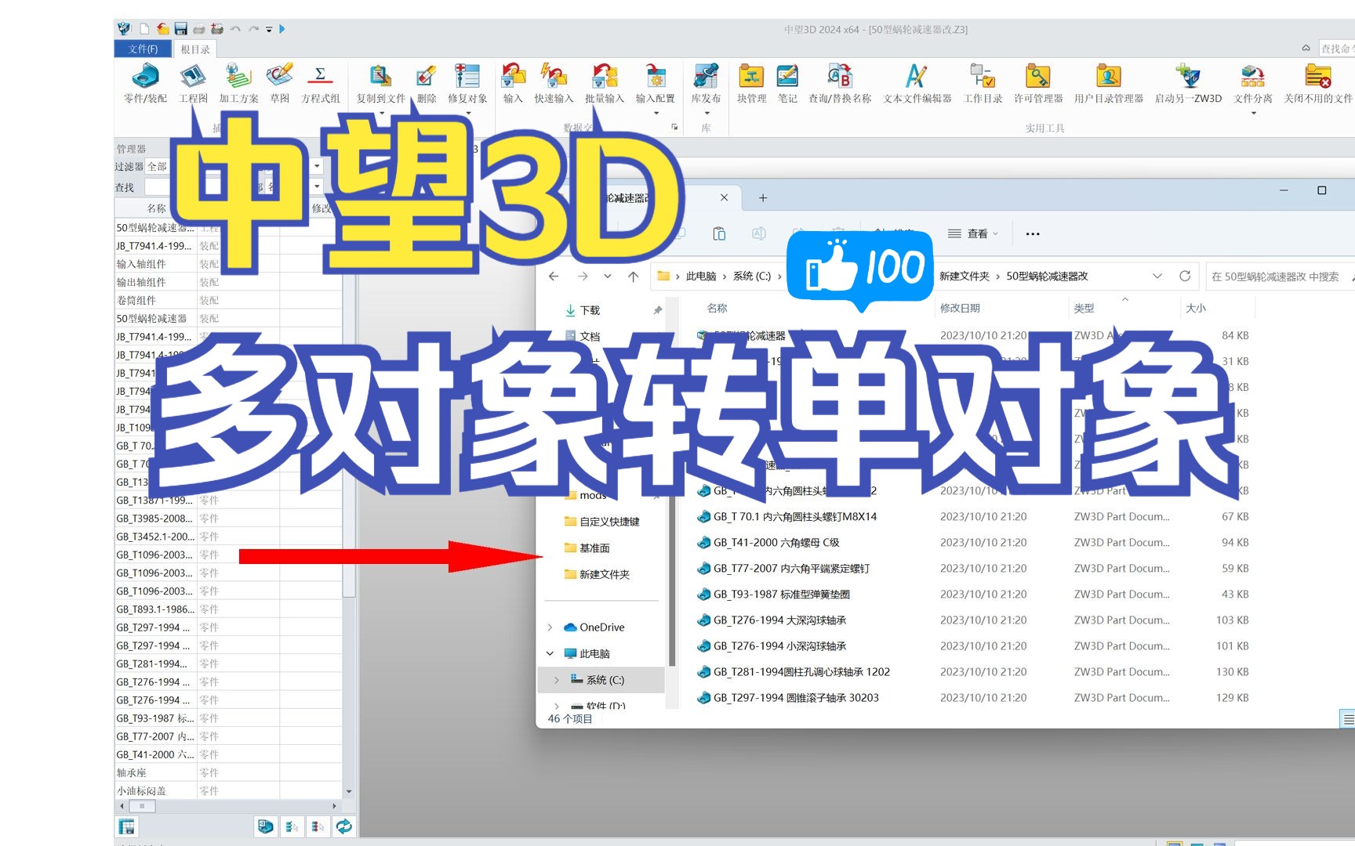Open the 用户目录管理器 user directory manager
The height and width of the screenshot is (846, 1355).
tap(1109, 83)
